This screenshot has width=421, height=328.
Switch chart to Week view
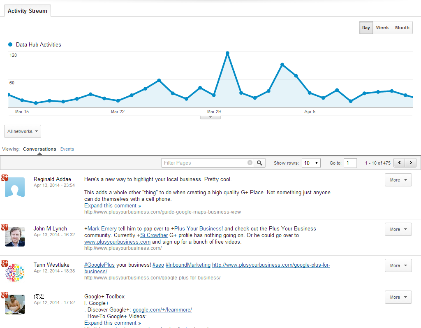coord(382,28)
